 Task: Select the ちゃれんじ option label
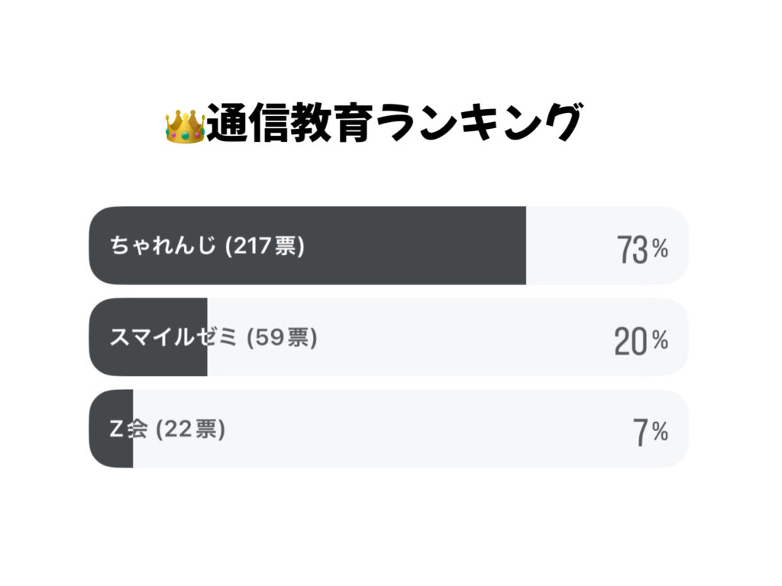[163, 246]
